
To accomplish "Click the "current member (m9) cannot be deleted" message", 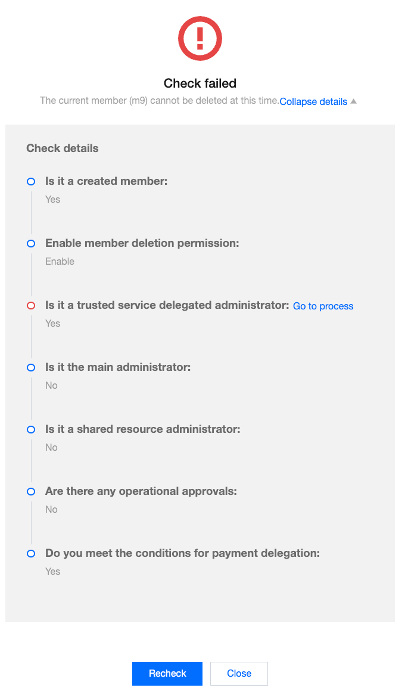I will 159,101.
